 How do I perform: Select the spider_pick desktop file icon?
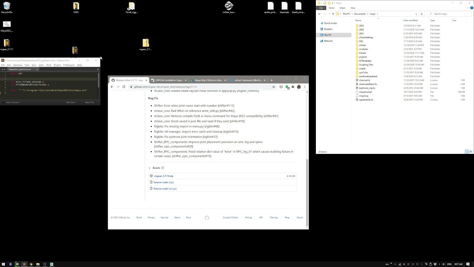point(270,7)
